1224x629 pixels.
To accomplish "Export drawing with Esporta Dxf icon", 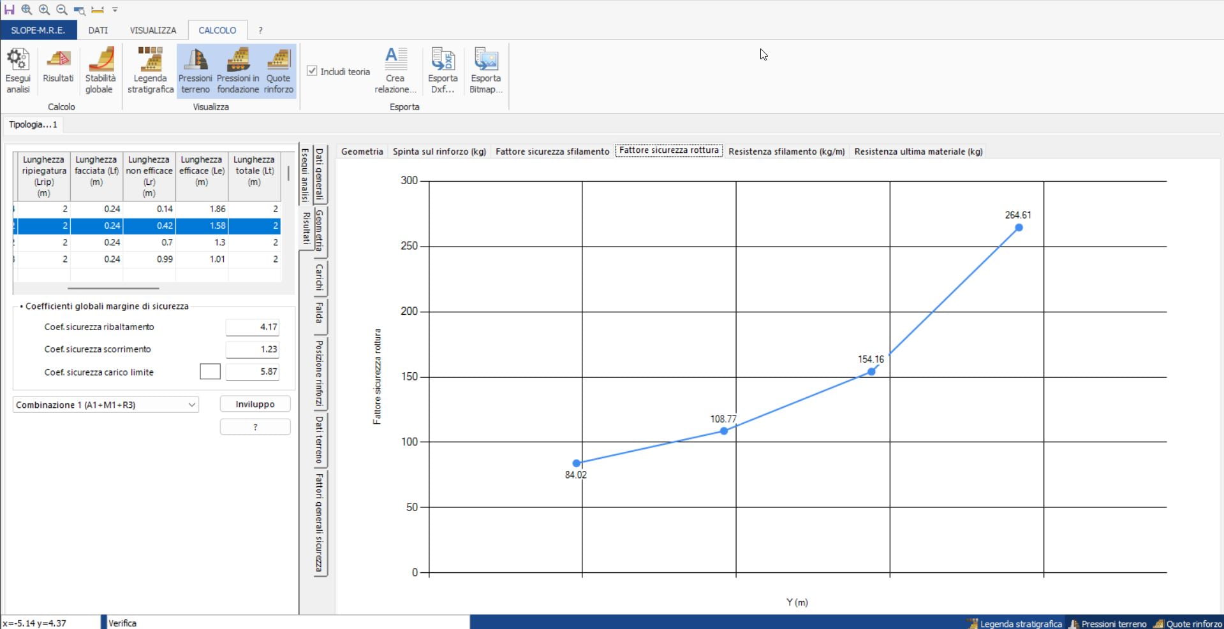I will (x=443, y=70).
